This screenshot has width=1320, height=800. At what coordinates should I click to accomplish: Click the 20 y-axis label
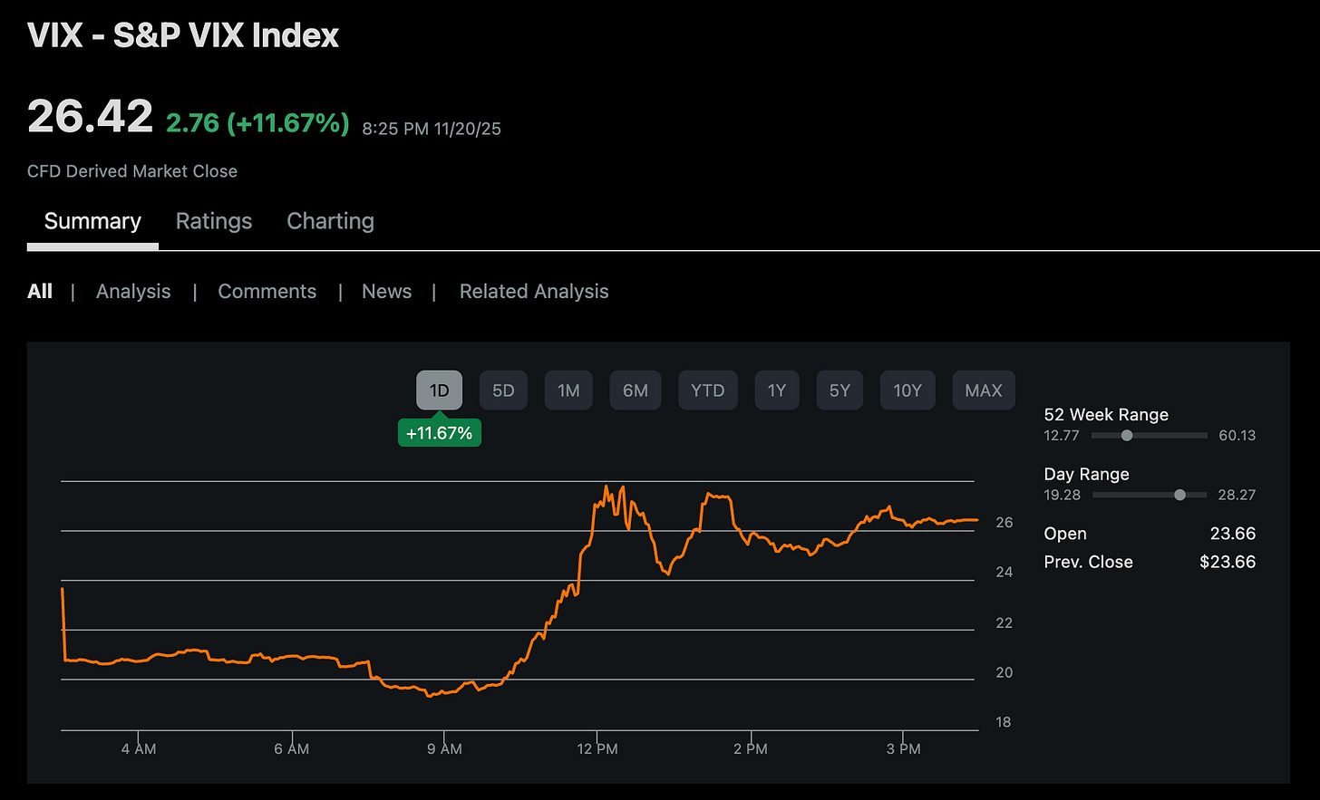[1005, 673]
